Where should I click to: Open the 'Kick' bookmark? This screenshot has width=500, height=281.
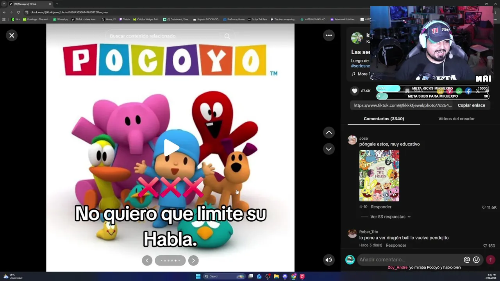tap(16, 19)
